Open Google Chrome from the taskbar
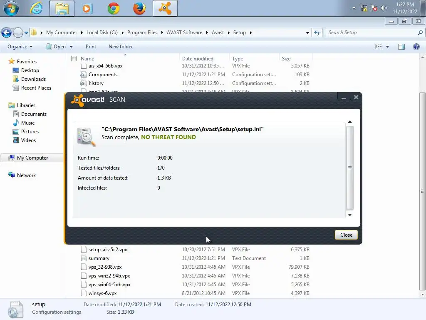426x320 pixels. (113, 8)
